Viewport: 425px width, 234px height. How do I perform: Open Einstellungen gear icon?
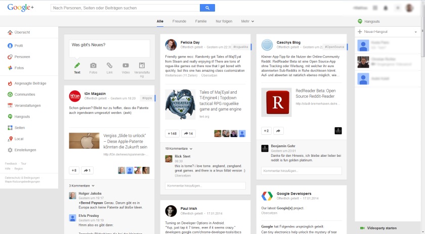(x=10, y=150)
